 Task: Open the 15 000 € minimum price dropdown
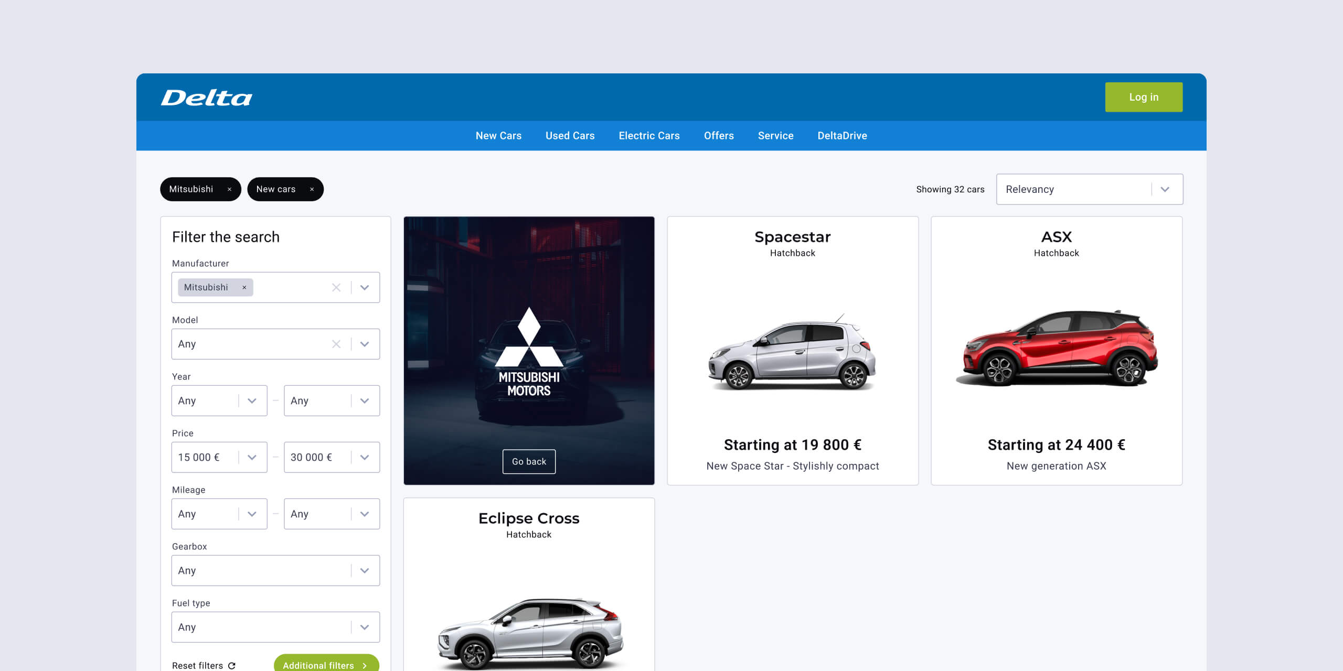[219, 457]
